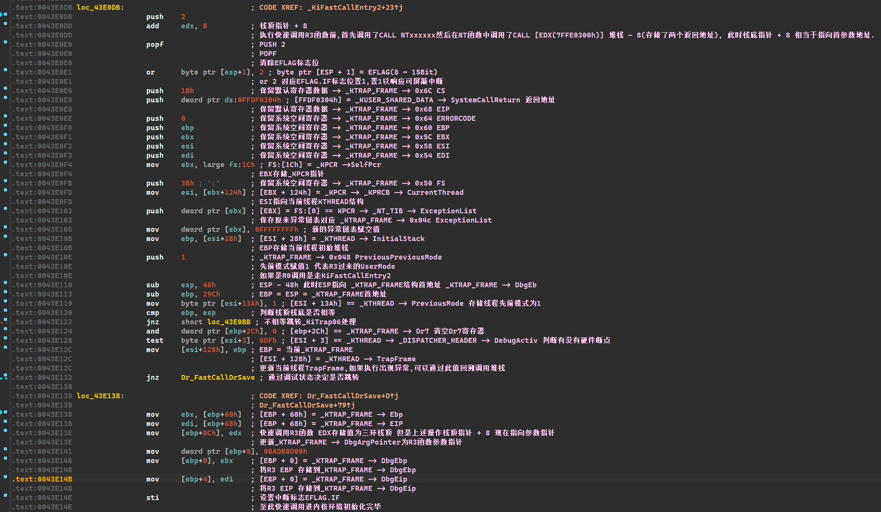The width and height of the screenshot is (881, 512).
Task: Follow the Dr_FastCallDrSave+D cross reference
Action: tap(353, 396)
